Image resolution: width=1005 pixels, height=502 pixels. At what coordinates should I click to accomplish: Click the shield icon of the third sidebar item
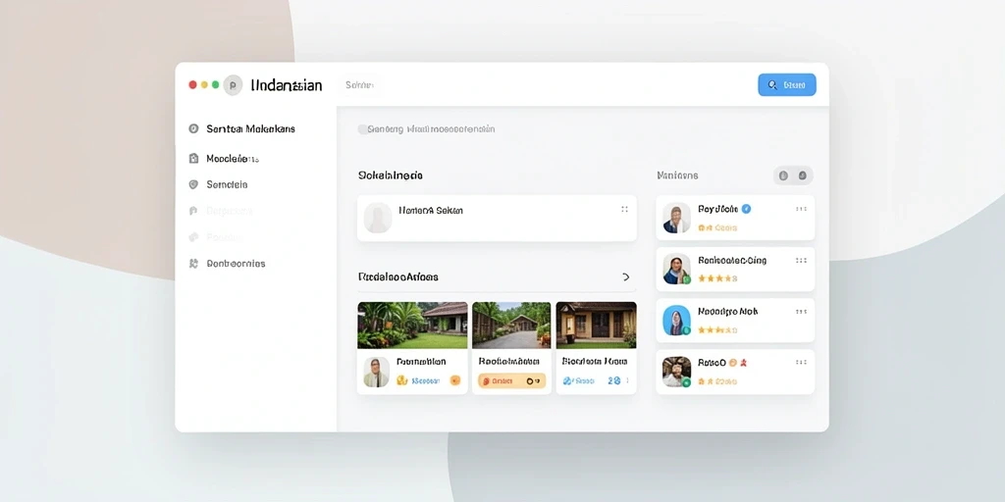[193, 184]
